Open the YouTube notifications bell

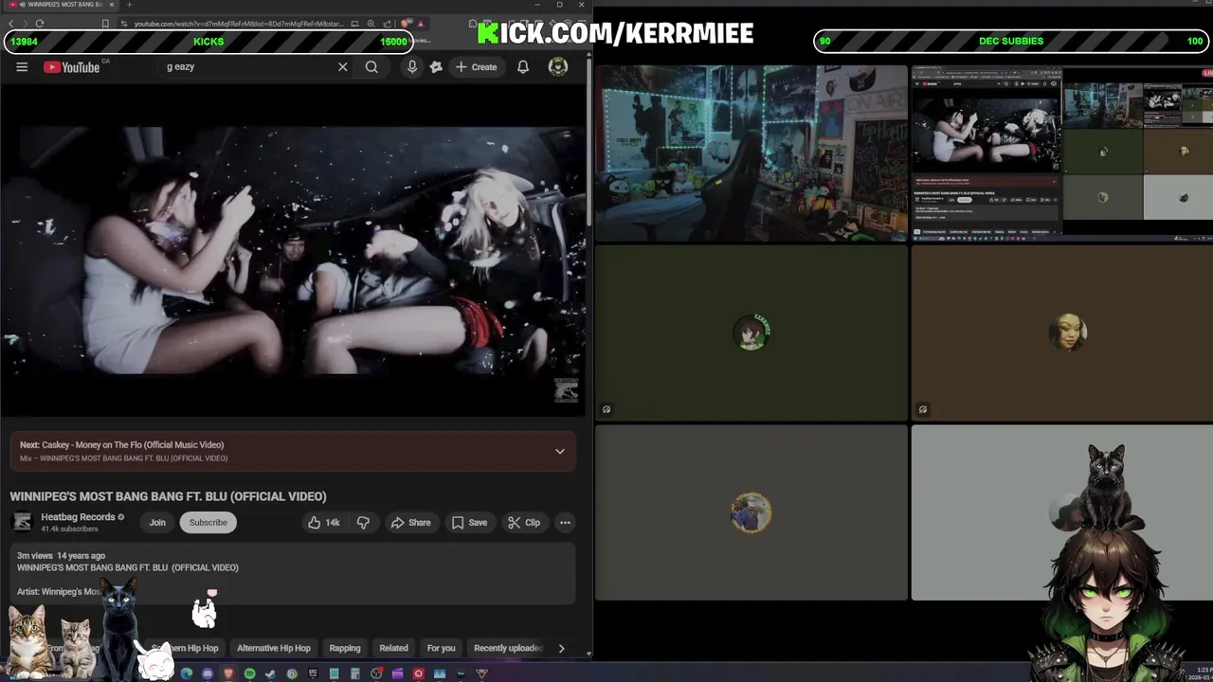[x=523, y=67]
